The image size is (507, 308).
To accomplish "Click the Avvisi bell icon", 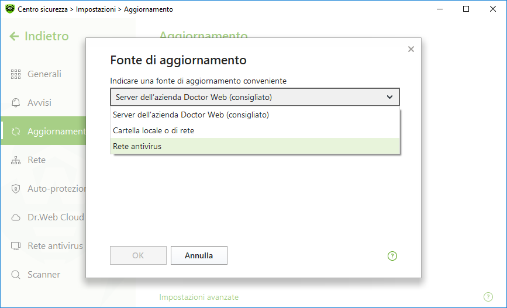I will pyautogui.click(x=16, y=103).
